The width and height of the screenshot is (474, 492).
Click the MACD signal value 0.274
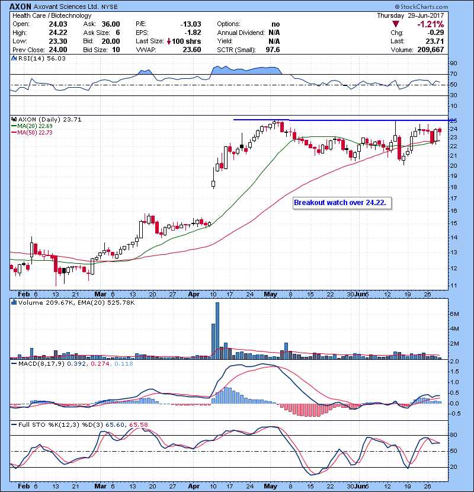(100, 363)
